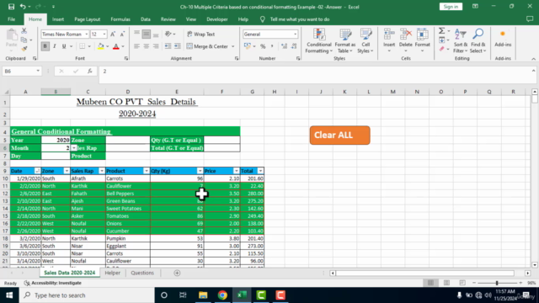Apply the red Font Color
This screenshot has height=303, width=539.
pyautogui.click(x=116, y=46)
